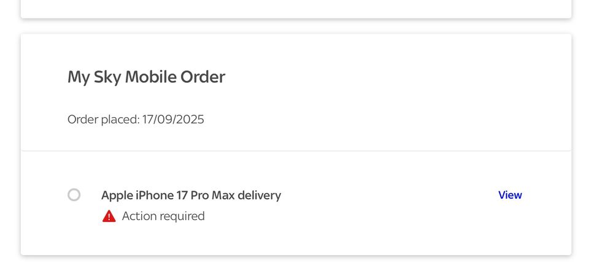Select the grey delivery status circle
The width and height of the screenshot is (613, 263).
[74, 194]
